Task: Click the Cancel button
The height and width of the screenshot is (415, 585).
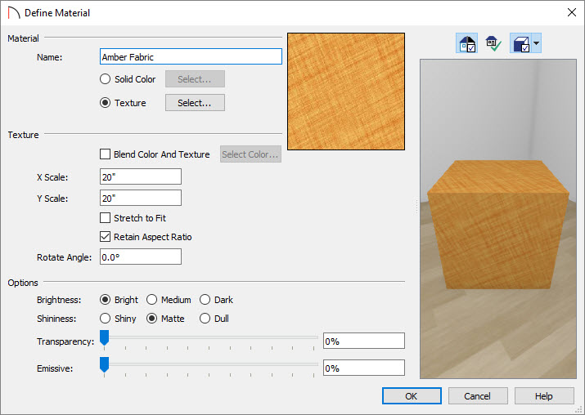Action: pyautogui.click(x=478, y=396)
